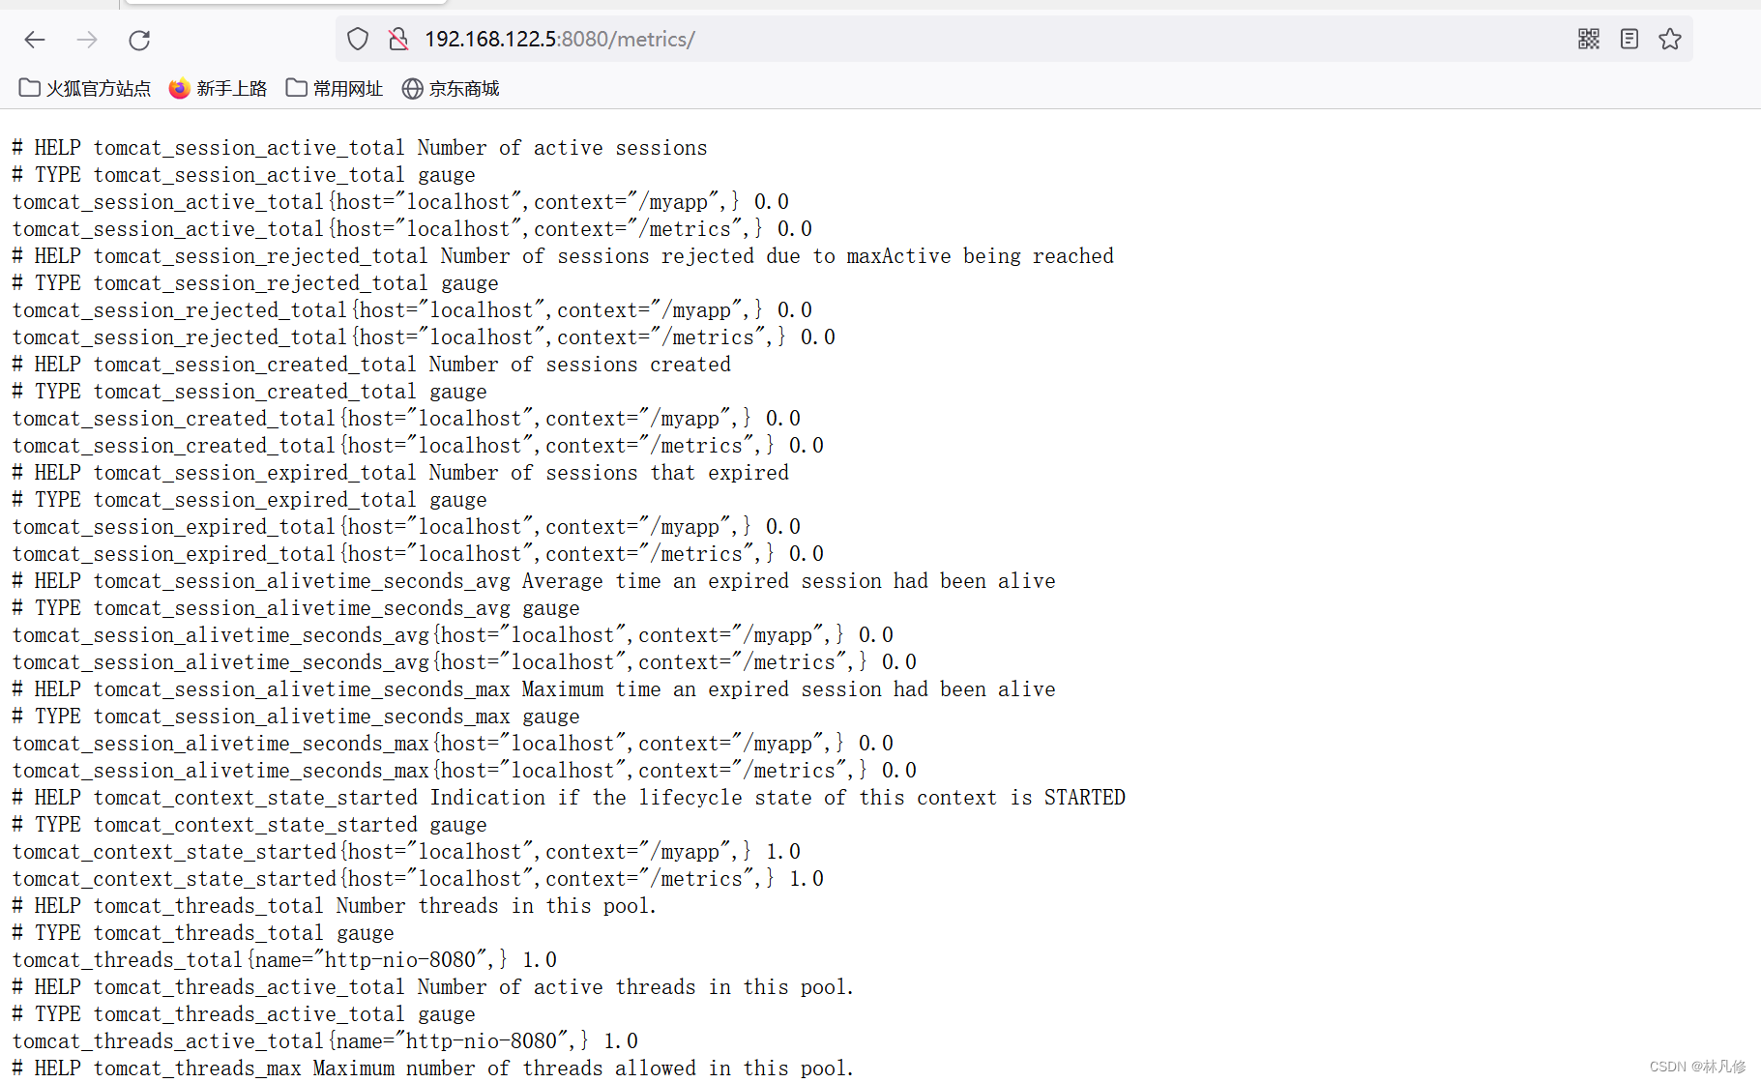Select TYPE tomcat_session_created_total gauge line
This screenshot has width=1761, height=1083.
pos(249,392)
